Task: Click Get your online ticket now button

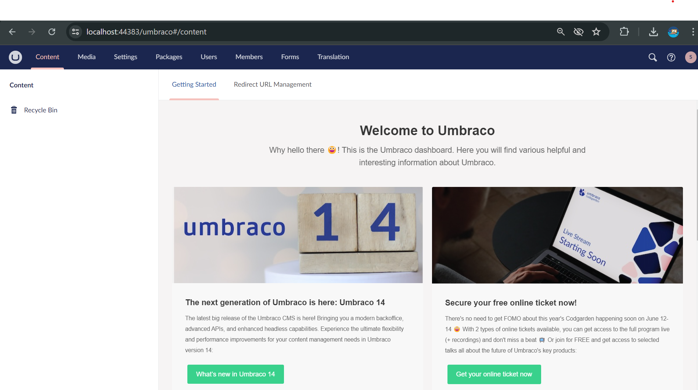Action: tap(494, 374)
